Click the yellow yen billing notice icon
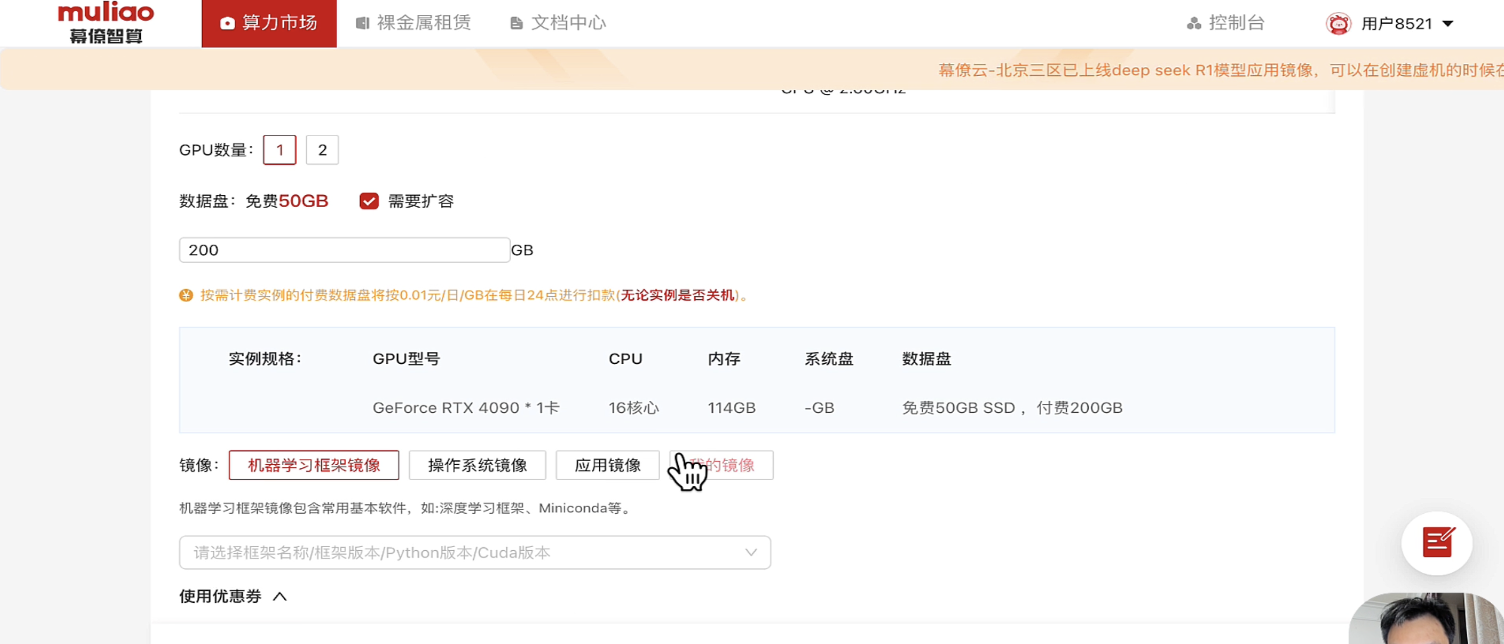This screenshot has height=644, width=1504. (x=186, y=295)
